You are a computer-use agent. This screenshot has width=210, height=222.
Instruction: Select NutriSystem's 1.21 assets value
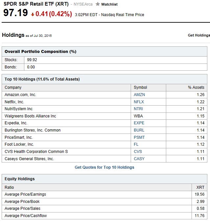pos(200,109)
